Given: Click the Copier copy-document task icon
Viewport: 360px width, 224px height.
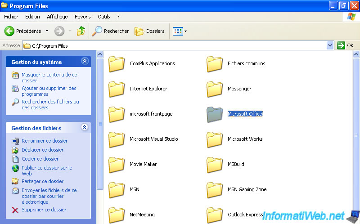Looking at the screenshot, I should [15, 159].
